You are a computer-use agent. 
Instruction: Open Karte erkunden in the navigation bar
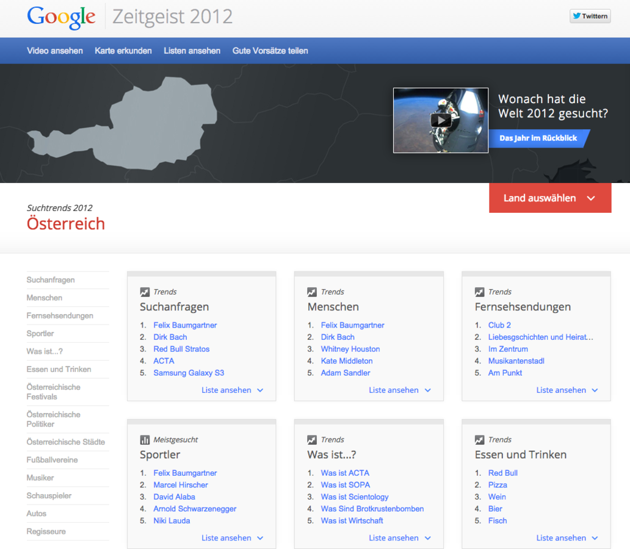coord(123,51)
